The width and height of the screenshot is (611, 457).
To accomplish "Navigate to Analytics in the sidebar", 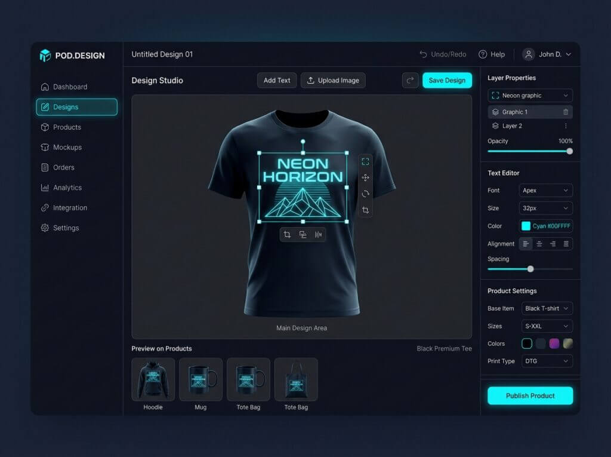I will (x=77, y=188).
